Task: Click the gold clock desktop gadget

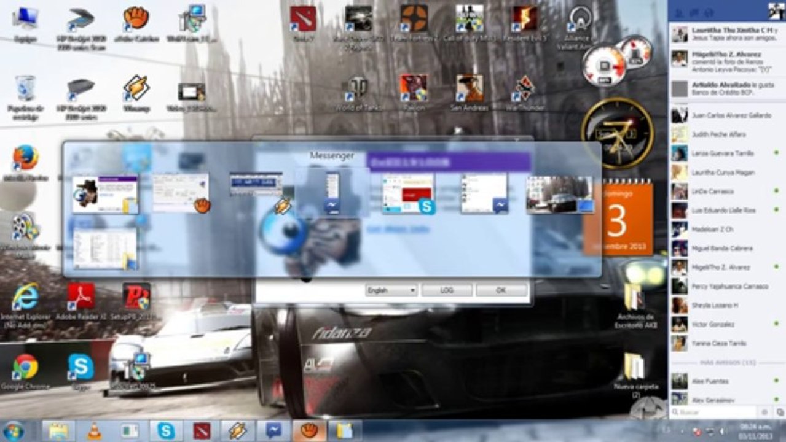Action: pyautogui.click(x=617, y=133)
